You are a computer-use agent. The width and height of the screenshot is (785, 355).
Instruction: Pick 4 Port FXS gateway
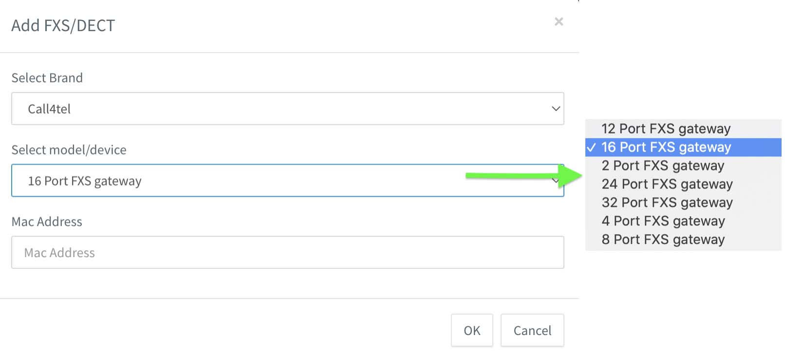pos(683,221)
